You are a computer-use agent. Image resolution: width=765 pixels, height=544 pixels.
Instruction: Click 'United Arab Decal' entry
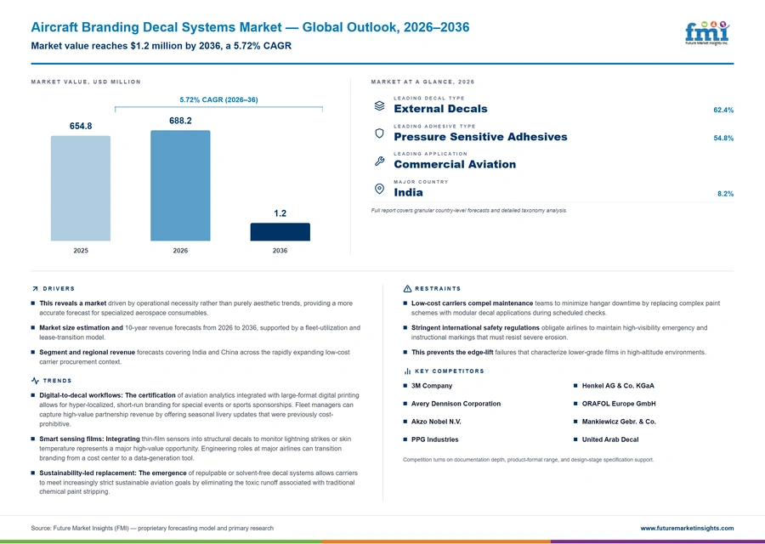(610, 439)
